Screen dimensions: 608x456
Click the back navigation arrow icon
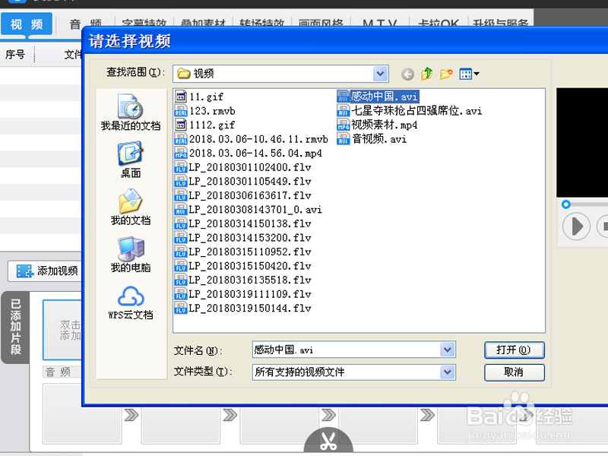click(407, 74)
